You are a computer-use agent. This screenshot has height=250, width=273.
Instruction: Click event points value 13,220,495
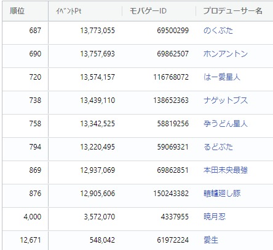(98, 147)
